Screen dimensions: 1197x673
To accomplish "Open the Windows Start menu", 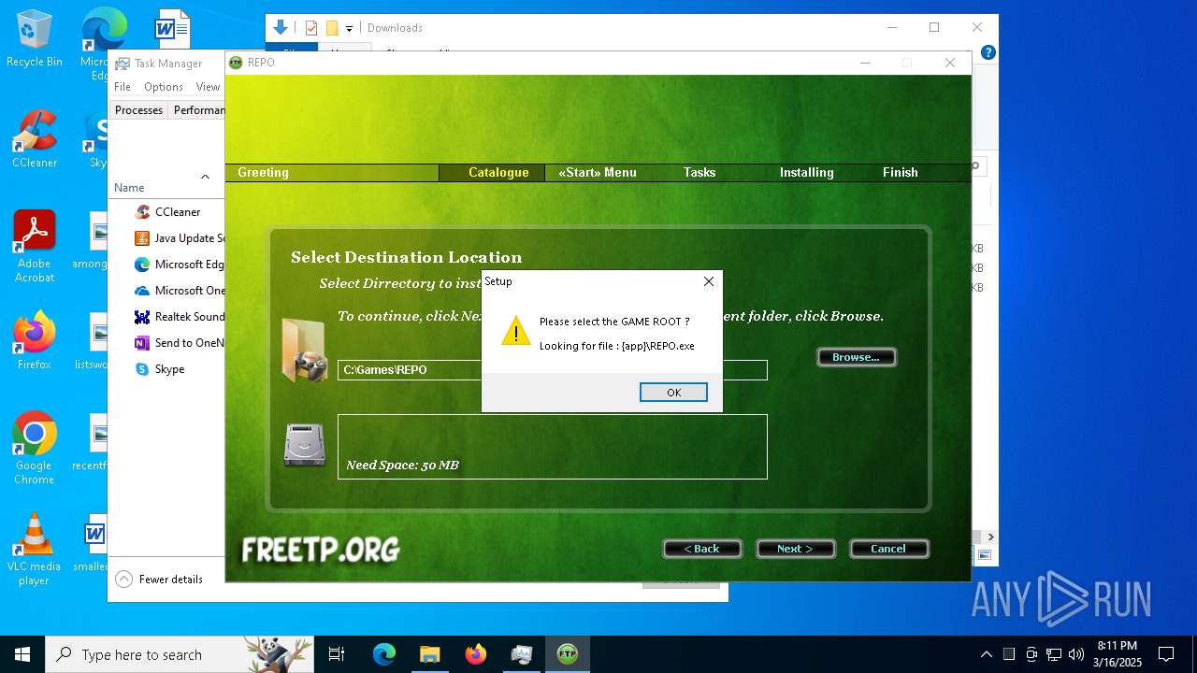I will (x=22, y=654).
